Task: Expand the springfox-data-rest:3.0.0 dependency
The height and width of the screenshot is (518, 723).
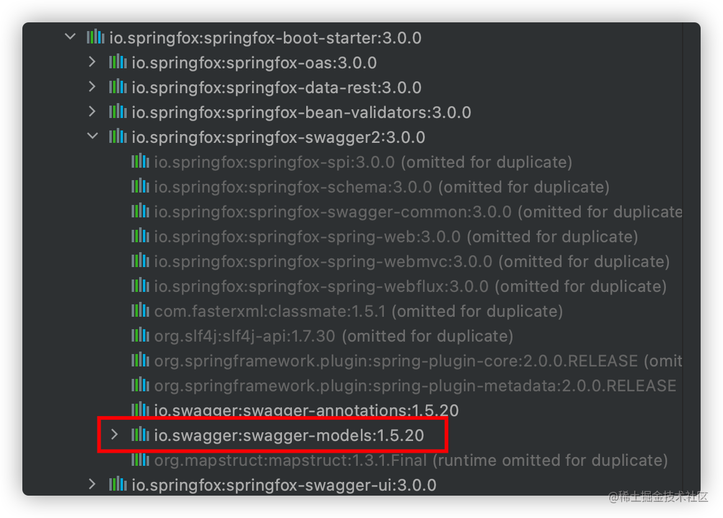Action: 92,87
